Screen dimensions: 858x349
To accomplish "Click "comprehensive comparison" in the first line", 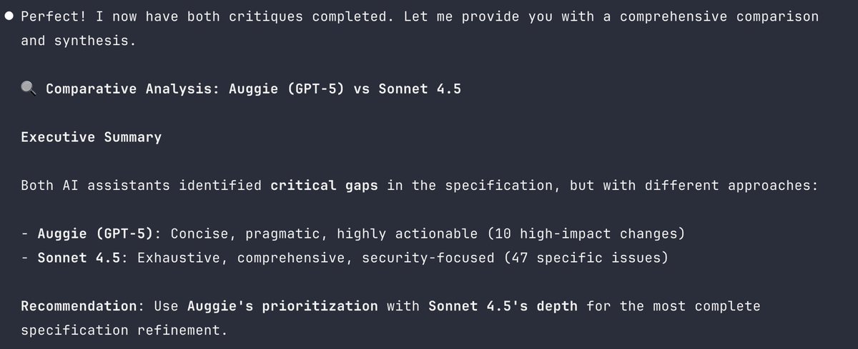I will click(719, 16).
